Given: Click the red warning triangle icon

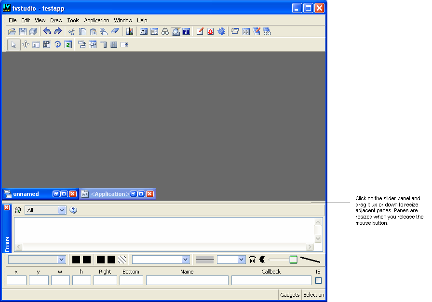Looking at the screenshot, I should 211,32.
